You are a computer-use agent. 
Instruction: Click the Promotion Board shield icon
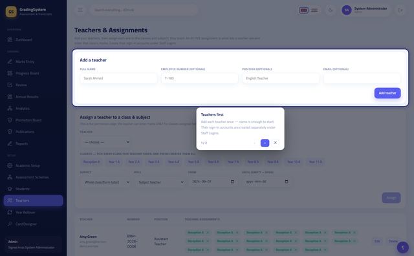tap(10, 120)
